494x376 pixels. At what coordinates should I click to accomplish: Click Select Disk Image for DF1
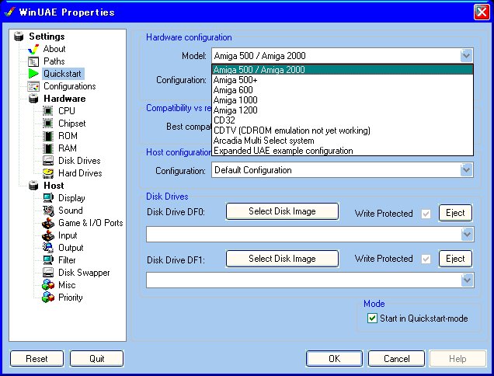[282, 259]
